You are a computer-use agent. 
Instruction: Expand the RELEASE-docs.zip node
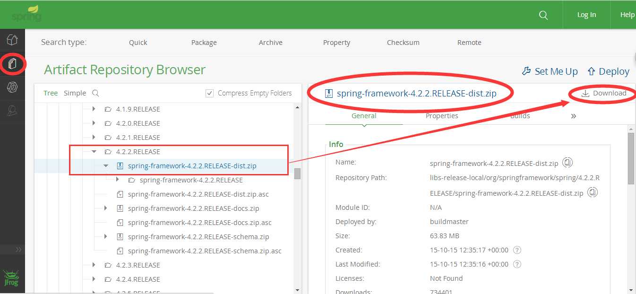click(x=106, y=208)
